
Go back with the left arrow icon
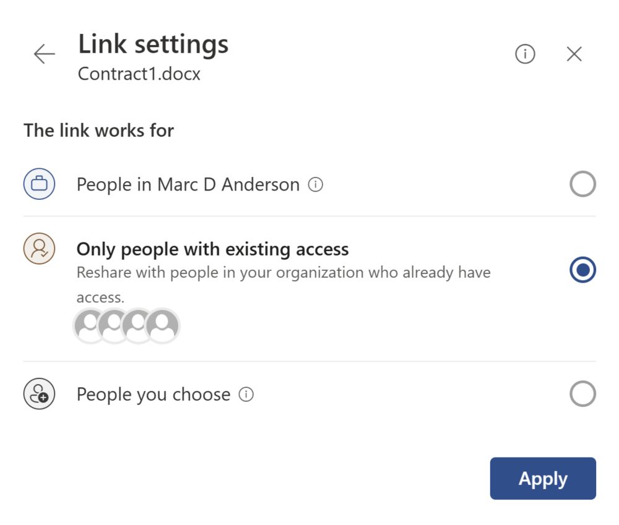tap(44, 54)
